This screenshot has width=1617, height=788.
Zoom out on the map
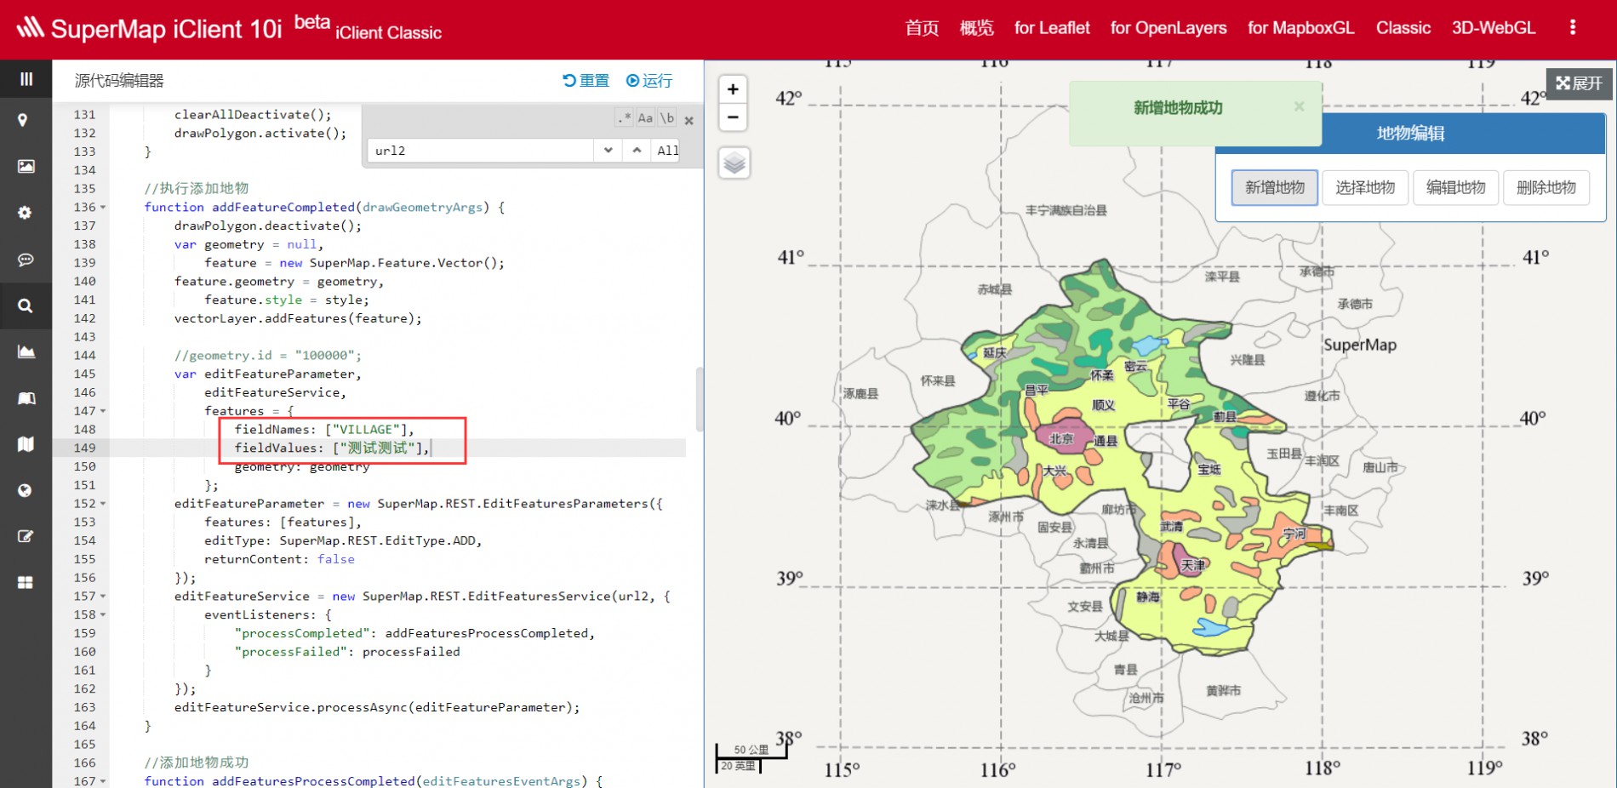pos(733,117)
